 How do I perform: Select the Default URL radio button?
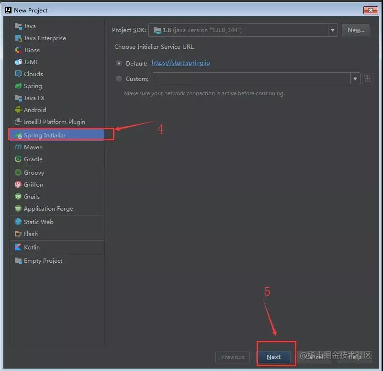[x=119, y=63]
